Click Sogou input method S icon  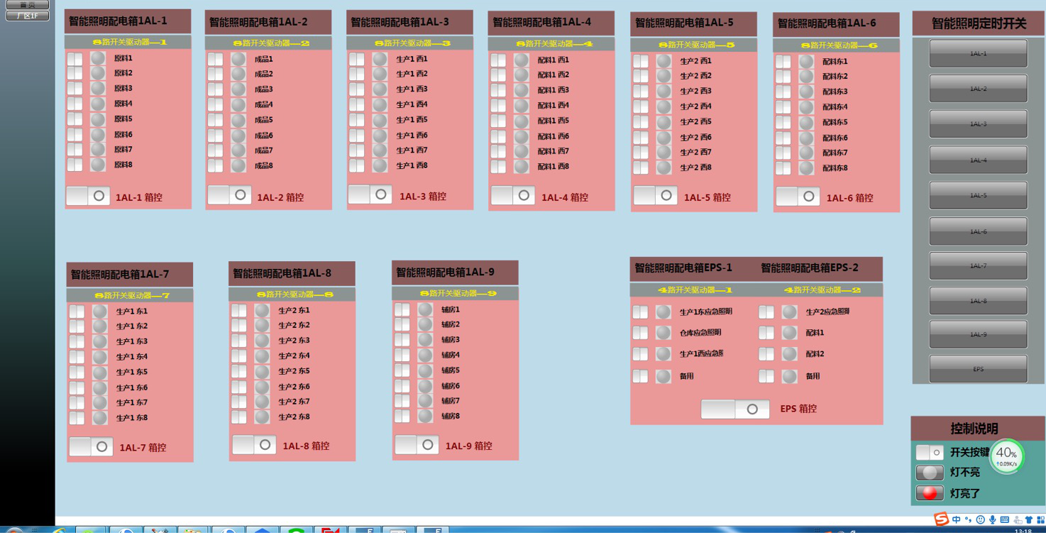[941, 519]
